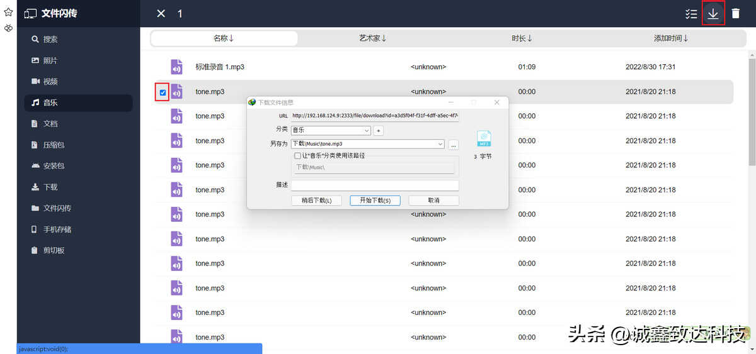Tick 让"音乐"分类使用该路径 checkbox
The height and width of the screenshot is (354, 756).
tap(297, 155)
